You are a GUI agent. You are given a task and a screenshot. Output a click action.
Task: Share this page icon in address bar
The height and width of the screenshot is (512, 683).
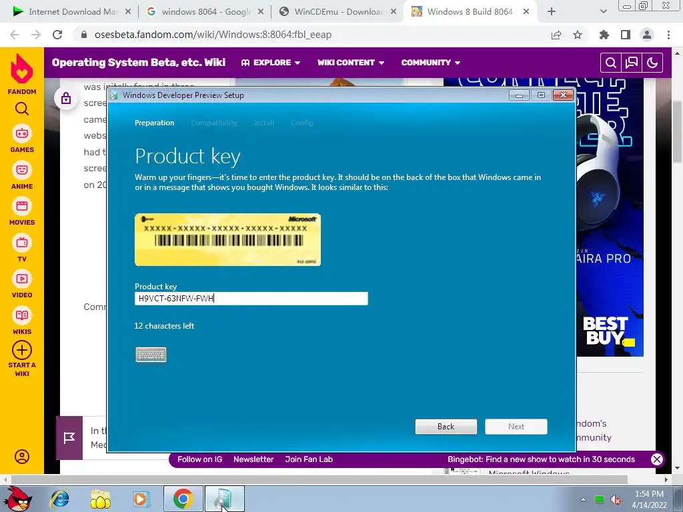pyautogui.click(x=556, y=35)
